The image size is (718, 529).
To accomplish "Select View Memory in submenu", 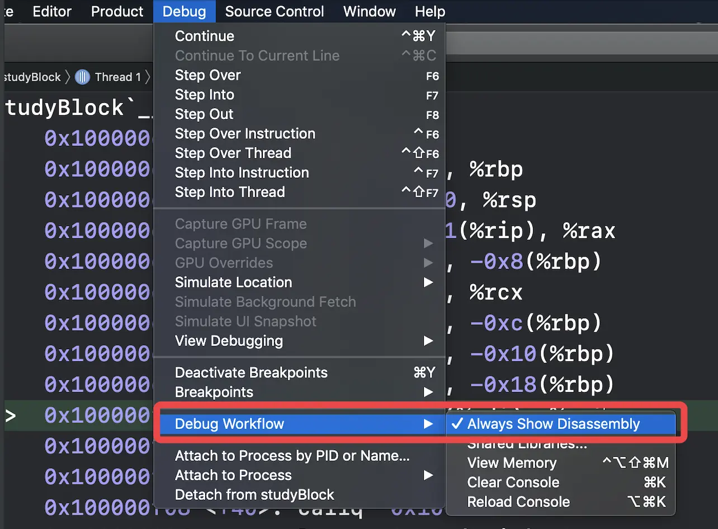I will (x=512, y=463).
